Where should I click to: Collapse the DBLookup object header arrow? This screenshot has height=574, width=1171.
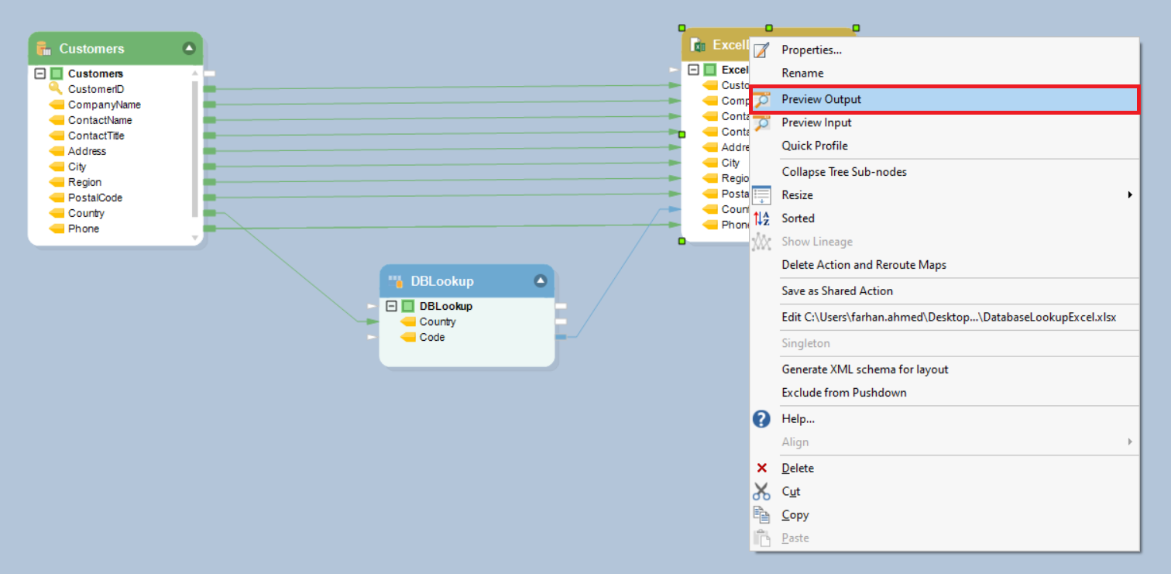click(541, 281)
